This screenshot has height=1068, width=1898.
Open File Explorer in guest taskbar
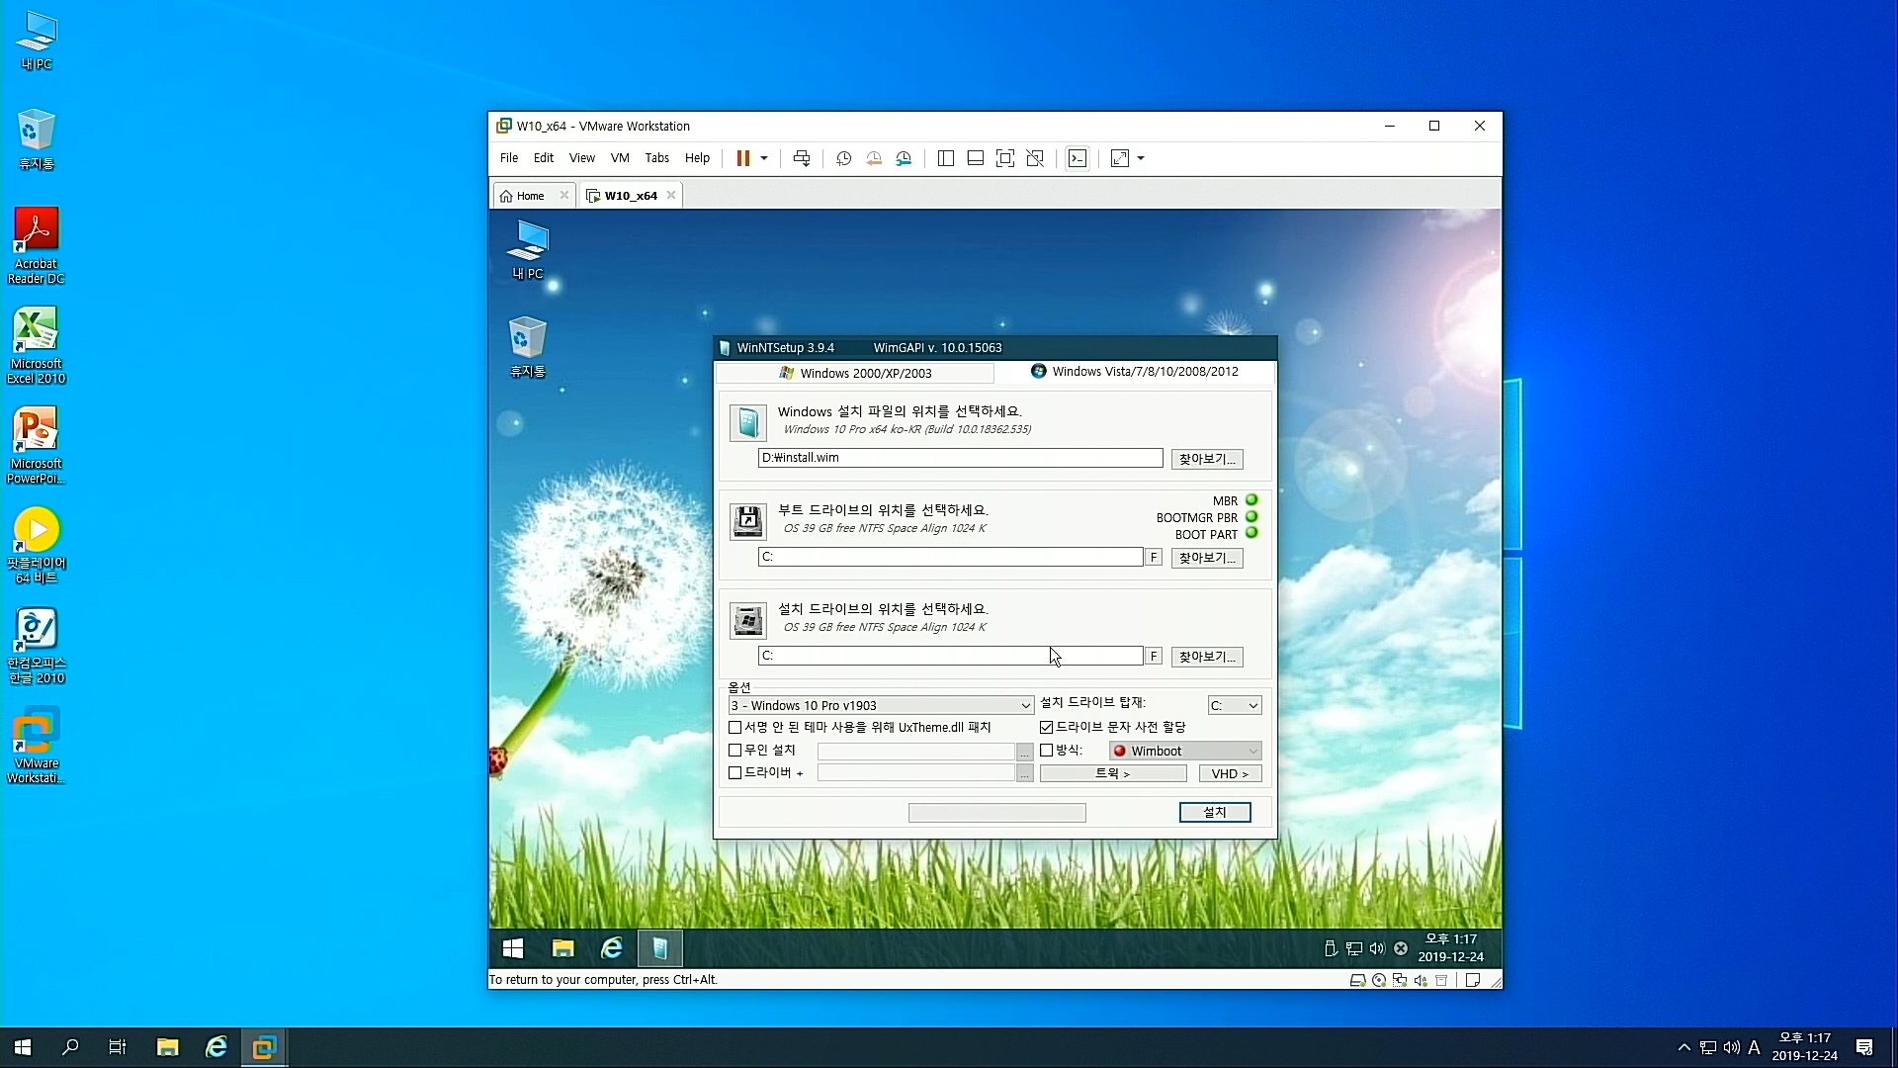[562, 949]
